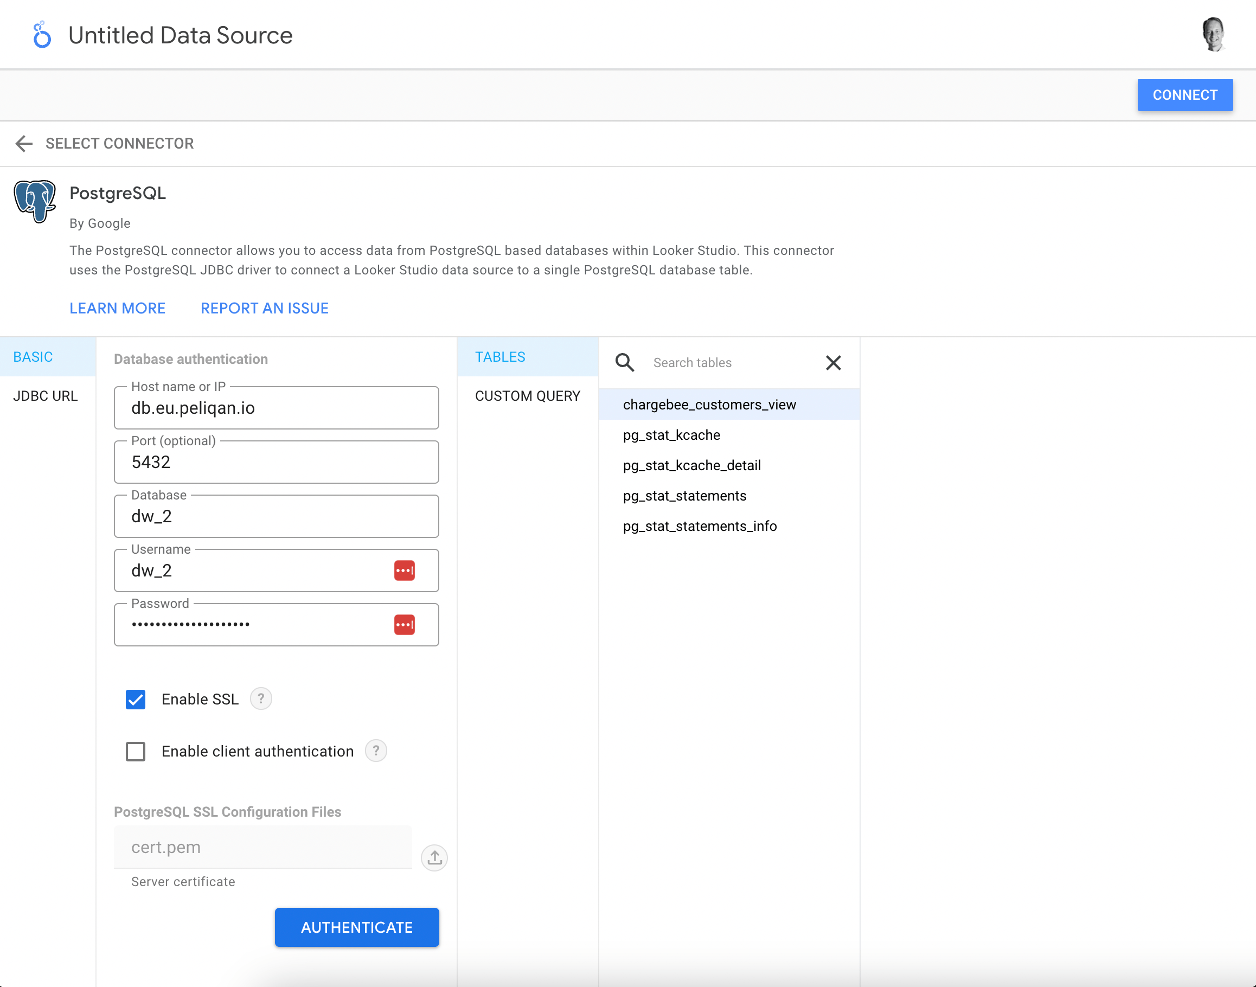Select the CUSTOM QUERY tab
The width and height of the screenshot is (1256, 987).
click(x=528, y=396)
